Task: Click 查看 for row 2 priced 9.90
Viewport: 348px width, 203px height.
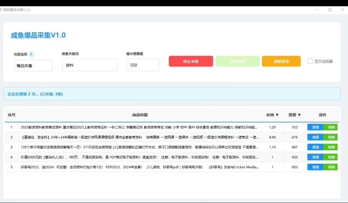Action: click(x=315, y=137)
